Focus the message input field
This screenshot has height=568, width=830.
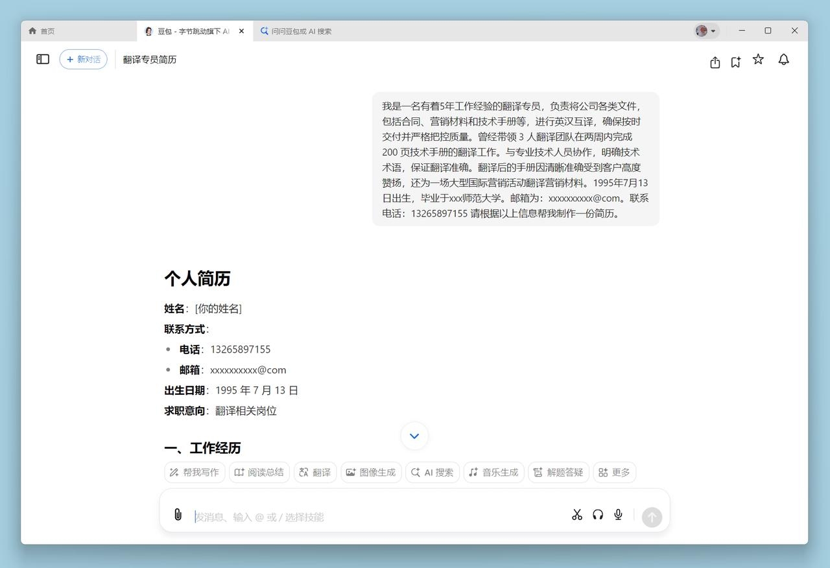point(376,517)
